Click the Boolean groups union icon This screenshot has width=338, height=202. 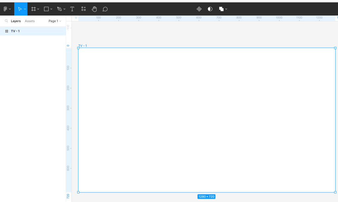coord(221,9)
